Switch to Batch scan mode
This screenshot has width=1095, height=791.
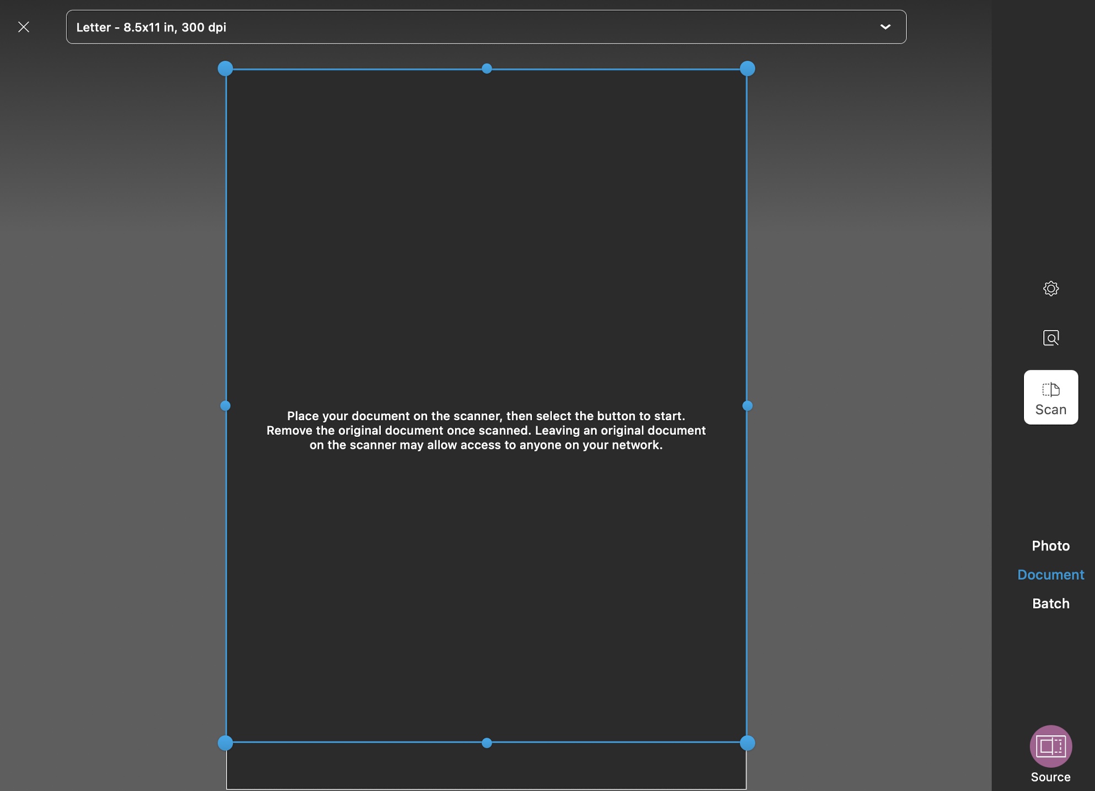[x=1050, y=603]
